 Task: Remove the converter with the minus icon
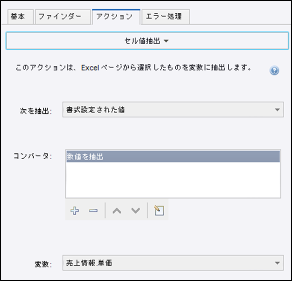(x=93, y=211)
